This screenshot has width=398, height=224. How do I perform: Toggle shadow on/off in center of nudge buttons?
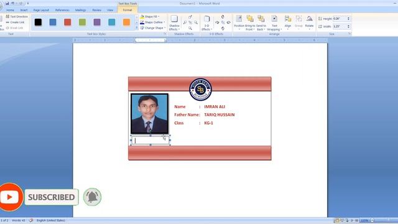tap(190, 22)
